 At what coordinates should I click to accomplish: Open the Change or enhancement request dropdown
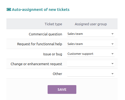click(x=91, y=64)
